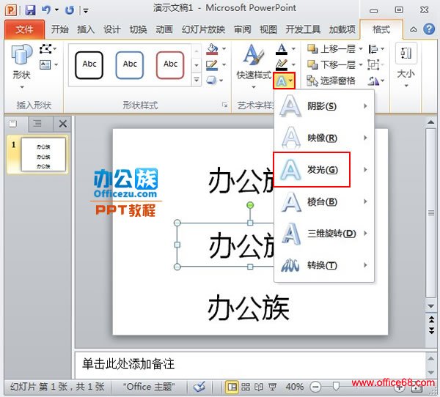The width and height of the screenshot is (440, 397).
Task: Open the Text Fill color dropdown arrow
Action: click(x=293, y=49)
